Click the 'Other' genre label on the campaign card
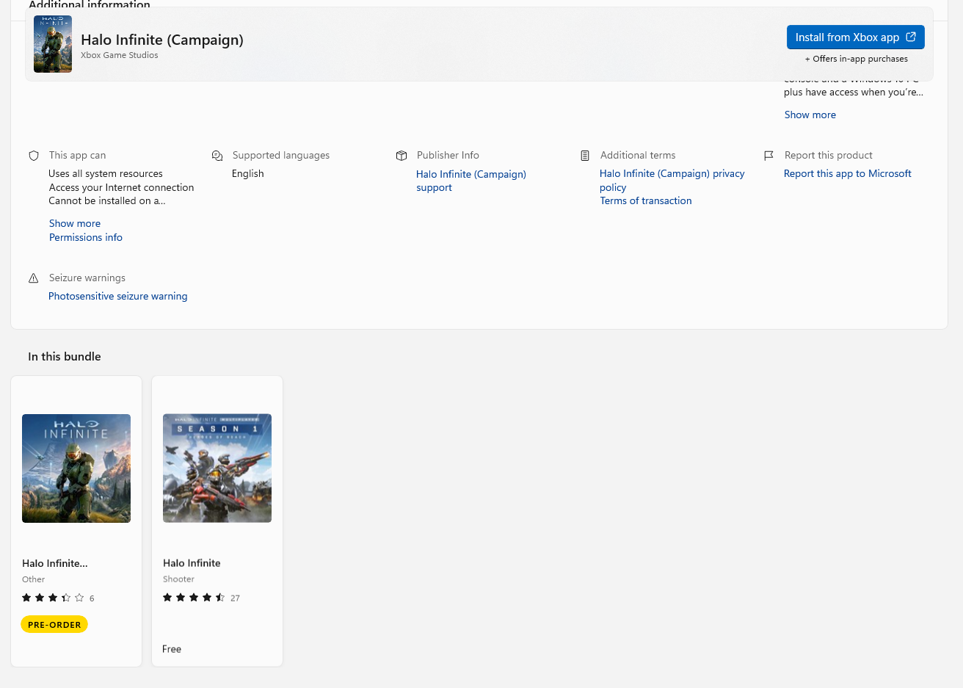 tap(33, 579)
